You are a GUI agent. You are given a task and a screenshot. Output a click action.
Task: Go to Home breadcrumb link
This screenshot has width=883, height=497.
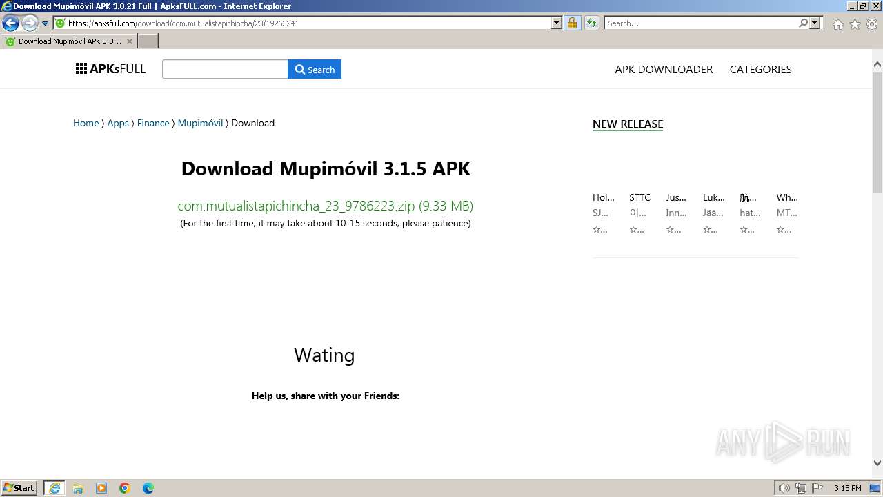click(x=86, y=123)
